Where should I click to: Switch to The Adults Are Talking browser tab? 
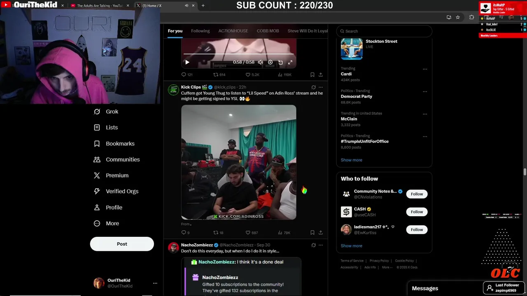point(100,5)
